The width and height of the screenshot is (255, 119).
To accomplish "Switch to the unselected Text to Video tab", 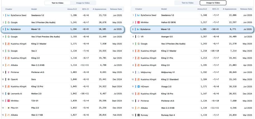I will point(187,3).
